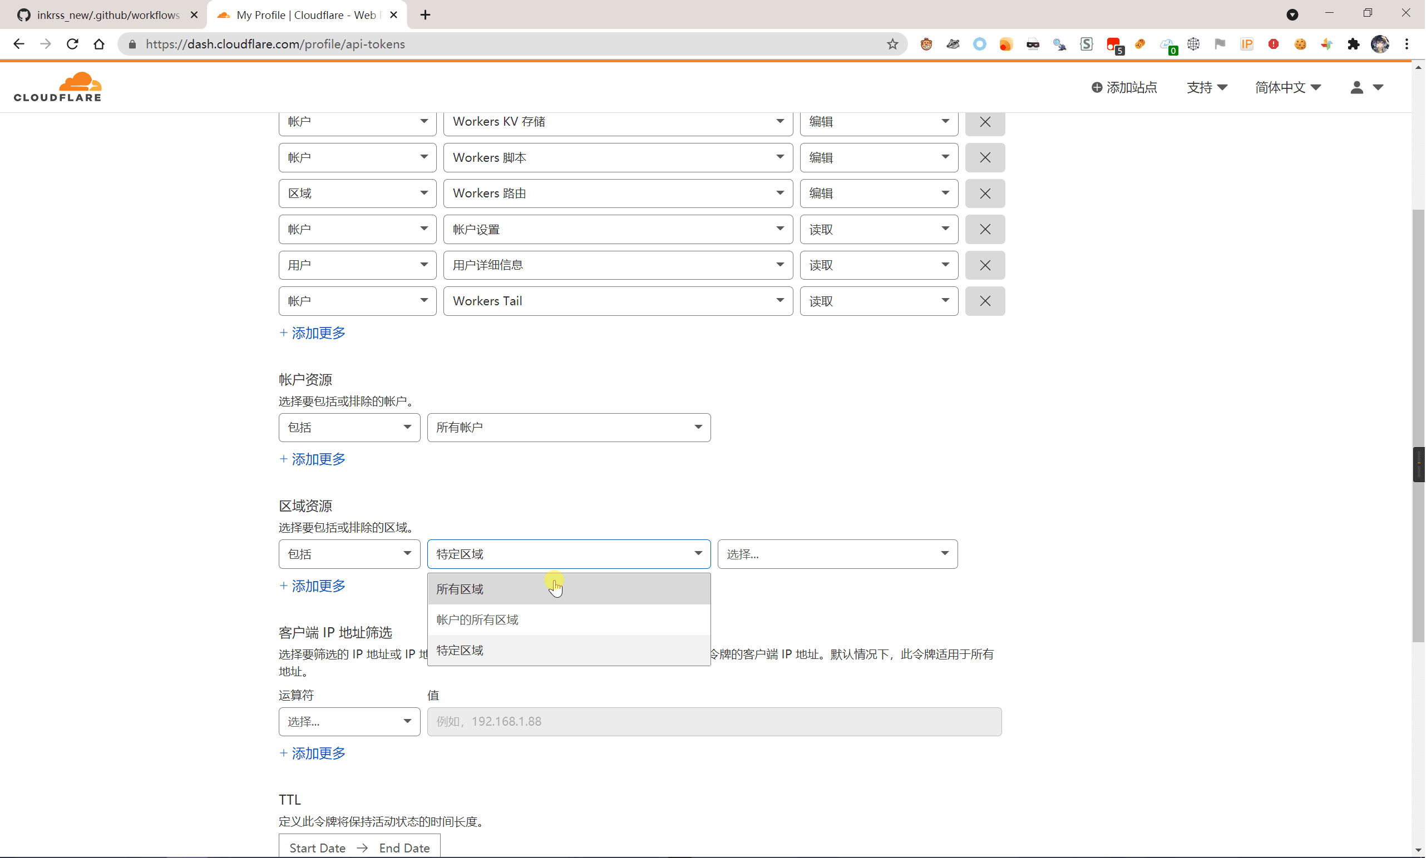This screenshot has height=858, width=1426.
Task: Click the browser profile avatar
Action: tap(1380, 44)
